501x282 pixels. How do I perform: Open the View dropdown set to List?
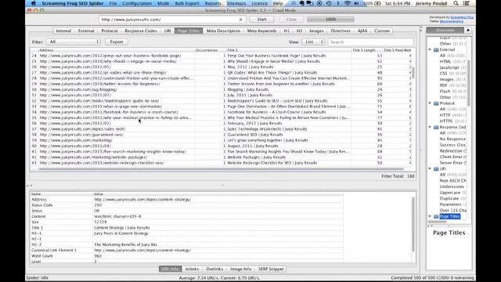[x=313, y=42]
